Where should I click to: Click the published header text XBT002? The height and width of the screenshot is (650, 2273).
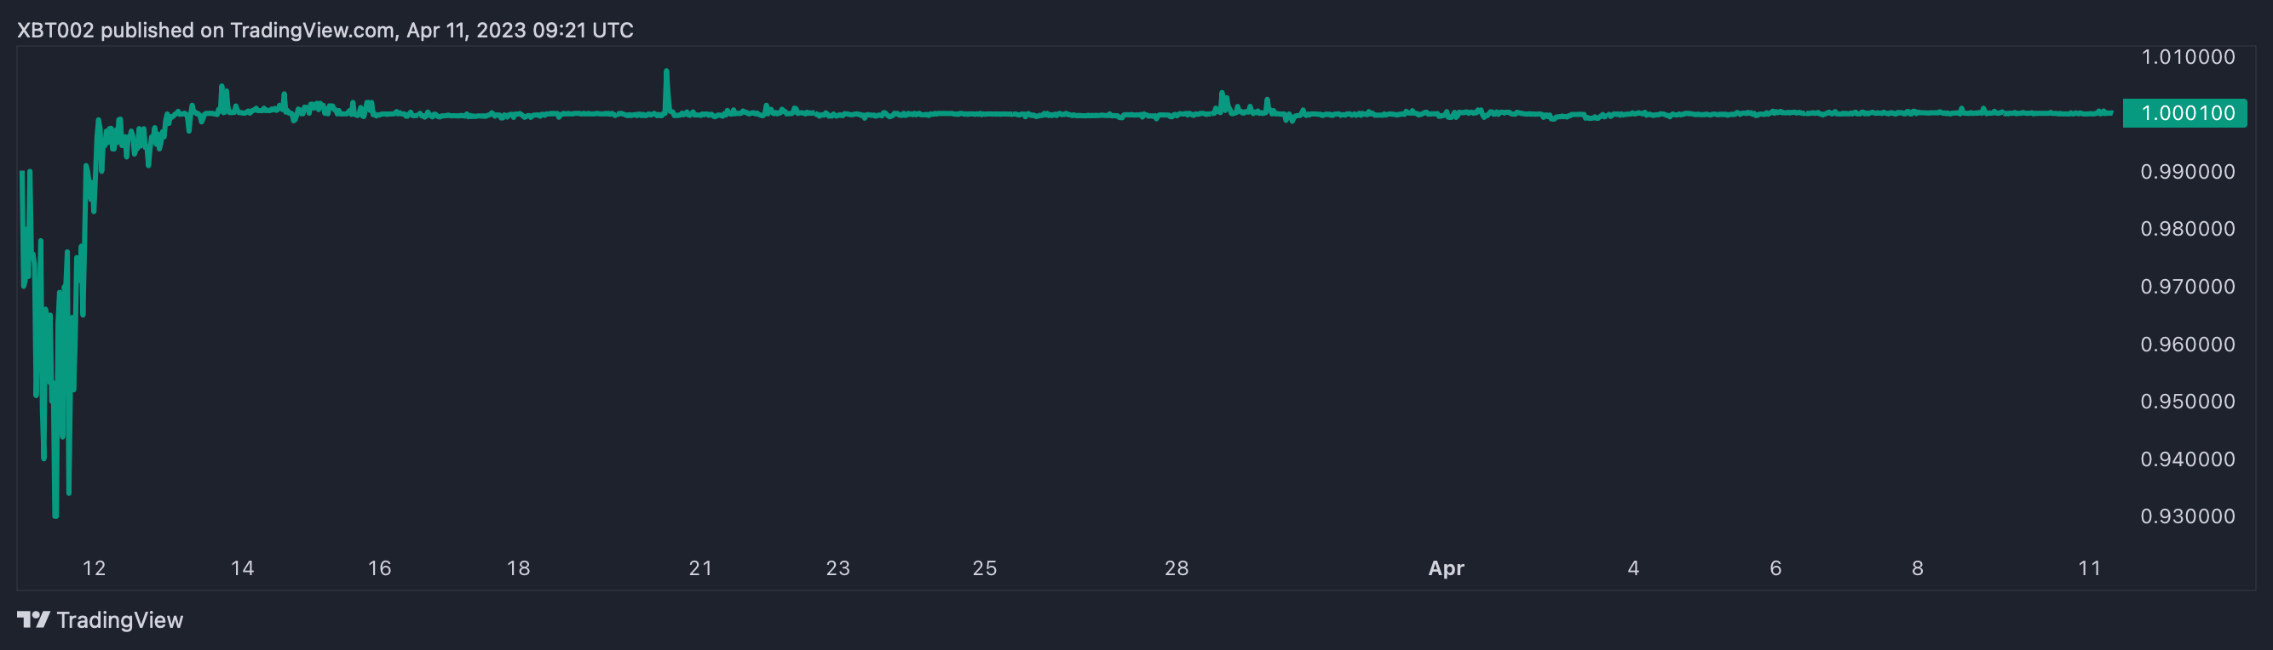point(55,31)
